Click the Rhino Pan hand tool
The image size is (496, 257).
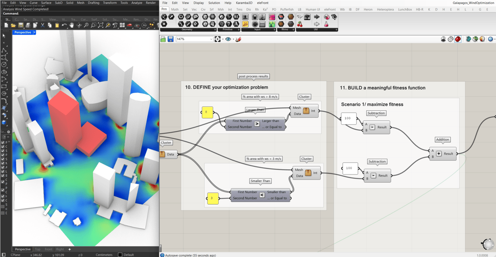click(72, 25)
